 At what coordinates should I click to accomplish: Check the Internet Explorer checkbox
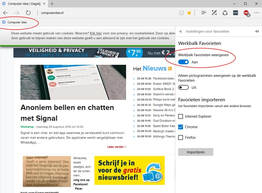click(x=181, y=116)
